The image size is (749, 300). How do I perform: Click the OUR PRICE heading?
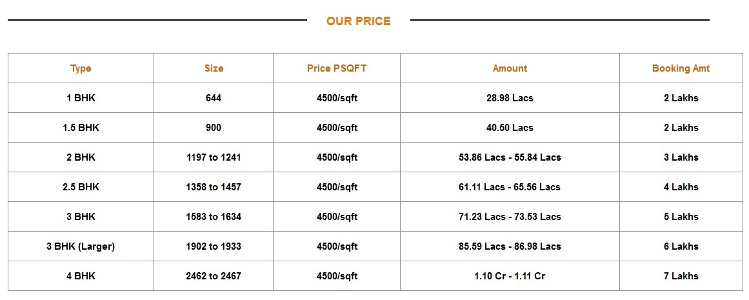(x=358, y=21)
